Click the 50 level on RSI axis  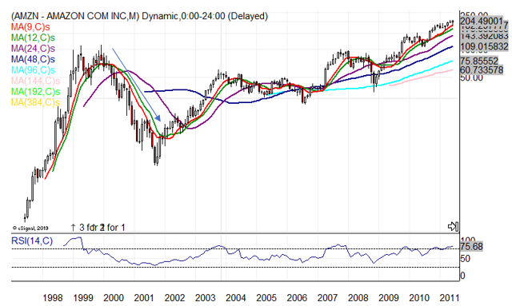click(x=465, y=259)
